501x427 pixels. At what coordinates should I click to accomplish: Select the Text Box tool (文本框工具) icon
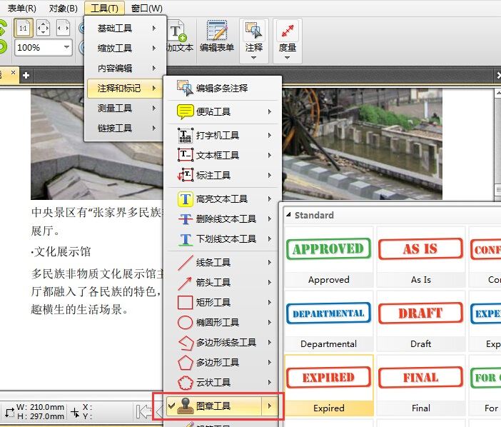(x=186, y=155)
